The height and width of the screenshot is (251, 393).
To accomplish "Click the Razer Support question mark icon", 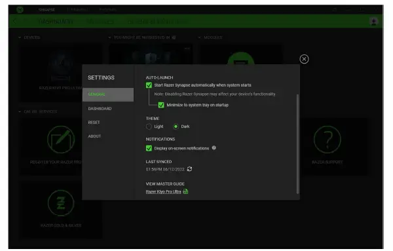I will tap(327, 140).
